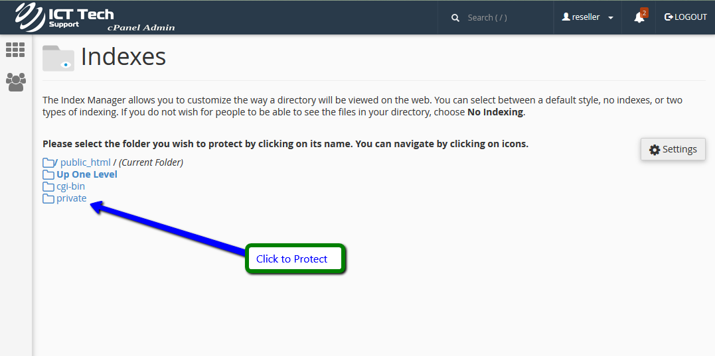The height and width of the screenshot is (356, 715).
Task: Click the folder icon beside Up One Level
Action: [x=48, y=175]
